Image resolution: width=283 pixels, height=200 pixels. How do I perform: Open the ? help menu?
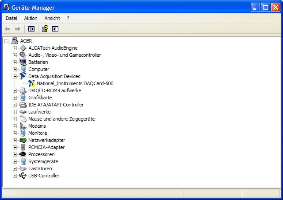pyautogui.click(x=68, y=18)
